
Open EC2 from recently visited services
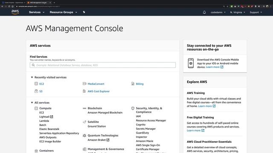pyautogui.click(x=42, y=84)
